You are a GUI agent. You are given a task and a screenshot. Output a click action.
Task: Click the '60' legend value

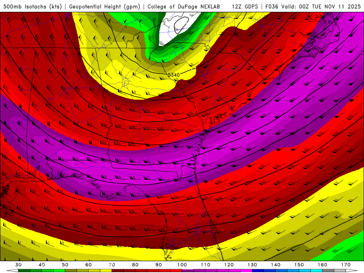pos(88,265)
